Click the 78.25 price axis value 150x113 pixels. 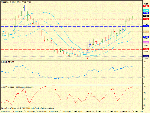[x=146, y=4]
